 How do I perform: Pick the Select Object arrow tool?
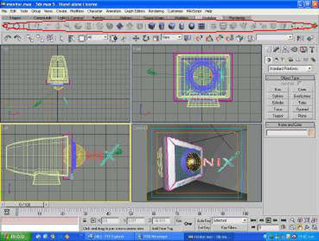coord(61,38)
